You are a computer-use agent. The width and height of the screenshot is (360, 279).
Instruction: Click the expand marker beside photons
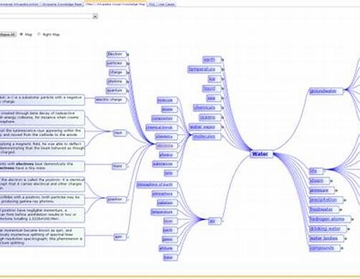[x=127, y=81]
